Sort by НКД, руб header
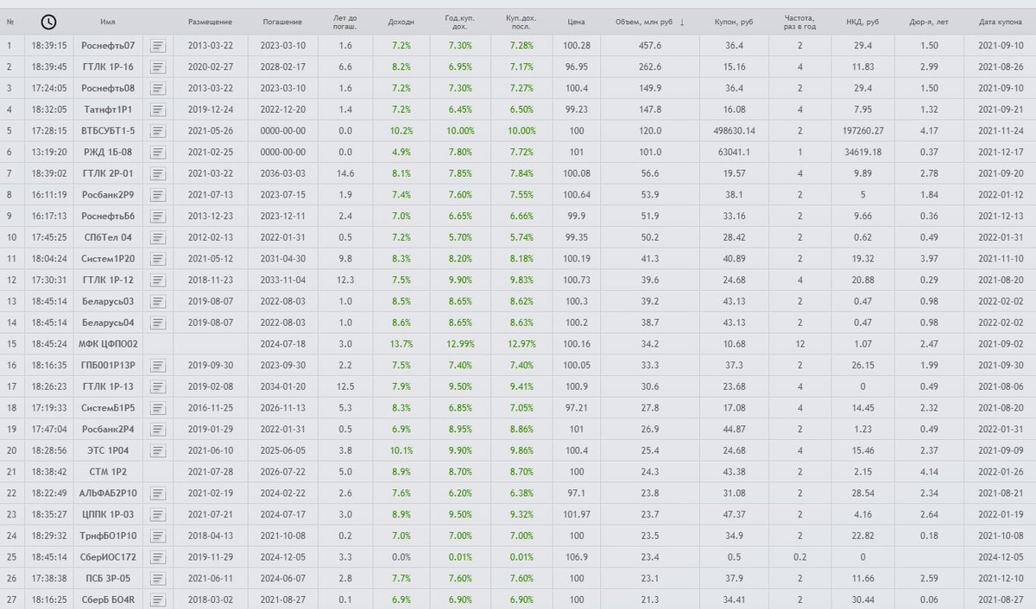The height and width of the screenshot is (609, 1036). click(862, 22)
